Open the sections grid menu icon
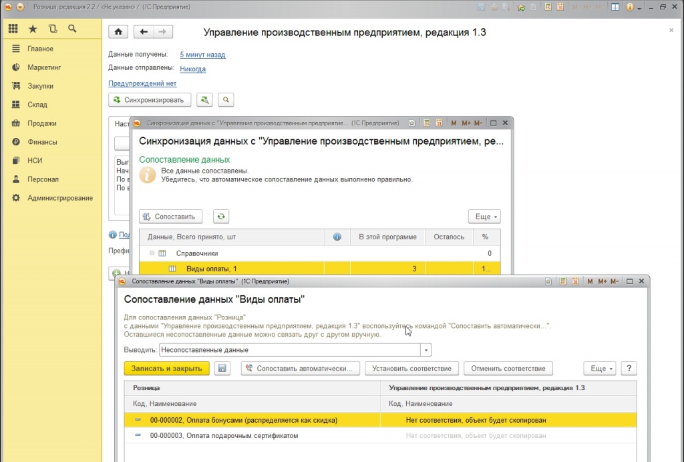Screen dimensions: 684x462 13,29
